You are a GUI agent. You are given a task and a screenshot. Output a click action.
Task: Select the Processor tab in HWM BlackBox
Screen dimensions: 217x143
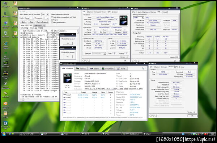[x=68, y=68]
